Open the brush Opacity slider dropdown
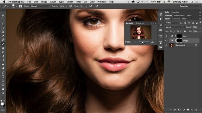Screen dimensions: 202x113 (66, 6)
